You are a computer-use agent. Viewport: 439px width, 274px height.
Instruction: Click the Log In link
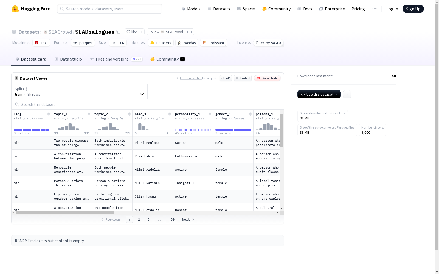(x=392, y=9)
